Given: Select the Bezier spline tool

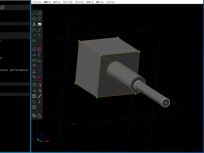Looking at the screenshot, I should click(x=40, y=30).
